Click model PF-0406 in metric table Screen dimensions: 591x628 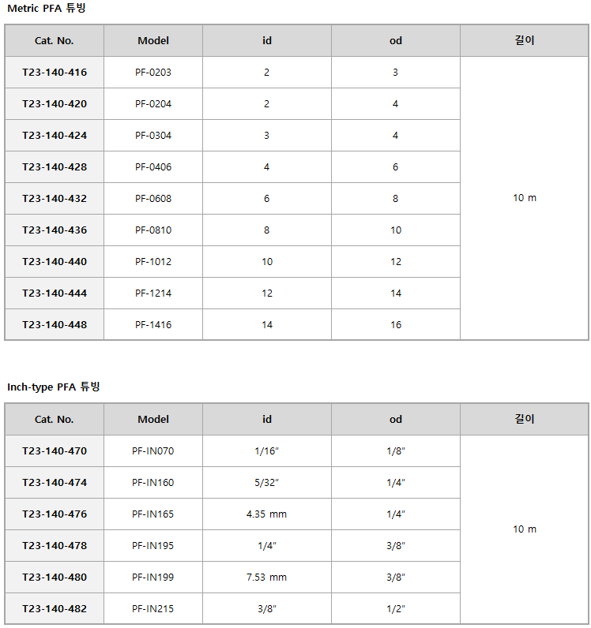click(153, 167)
